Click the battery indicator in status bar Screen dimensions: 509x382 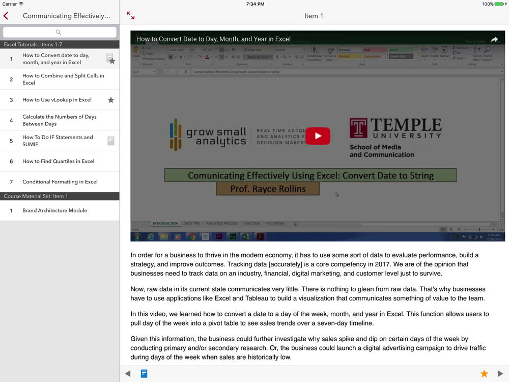pyautogui.click(x=500, y=4)
